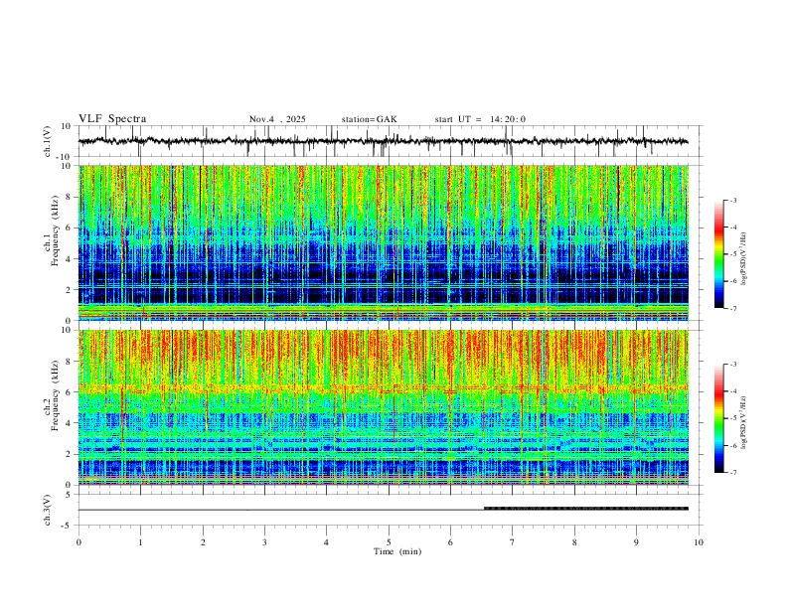This screenshot has width=787, height=608.
Task: Click the ch.2 spectrogram color bar
Action: tap(718, 418)
